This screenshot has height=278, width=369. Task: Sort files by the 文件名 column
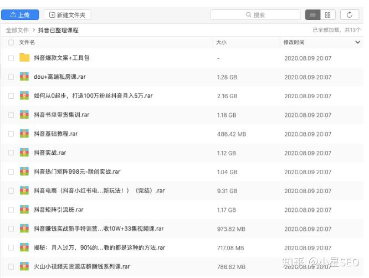pyautogui.click(x=27, y=42)
